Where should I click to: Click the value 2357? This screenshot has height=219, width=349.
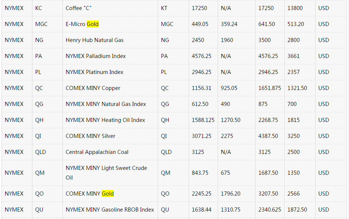tap(293, 72)
